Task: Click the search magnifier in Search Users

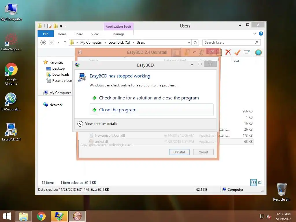Action: pos(256,42)
